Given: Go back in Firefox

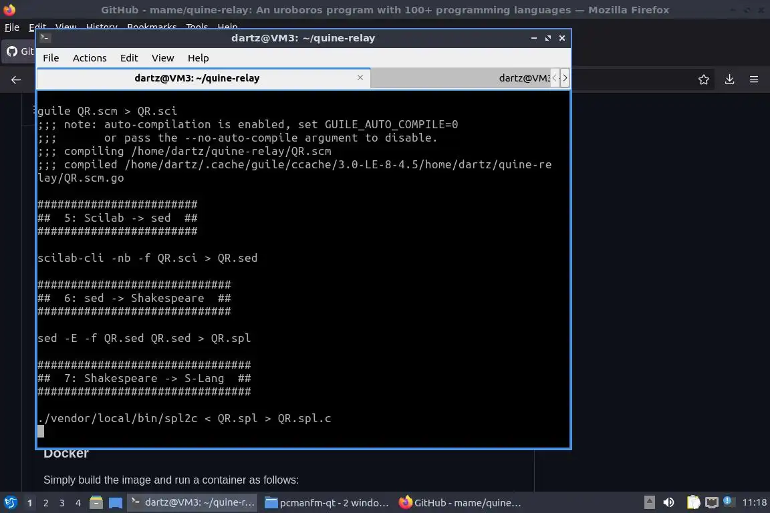Looking at the screenshot, I should [x=16, y=79].
